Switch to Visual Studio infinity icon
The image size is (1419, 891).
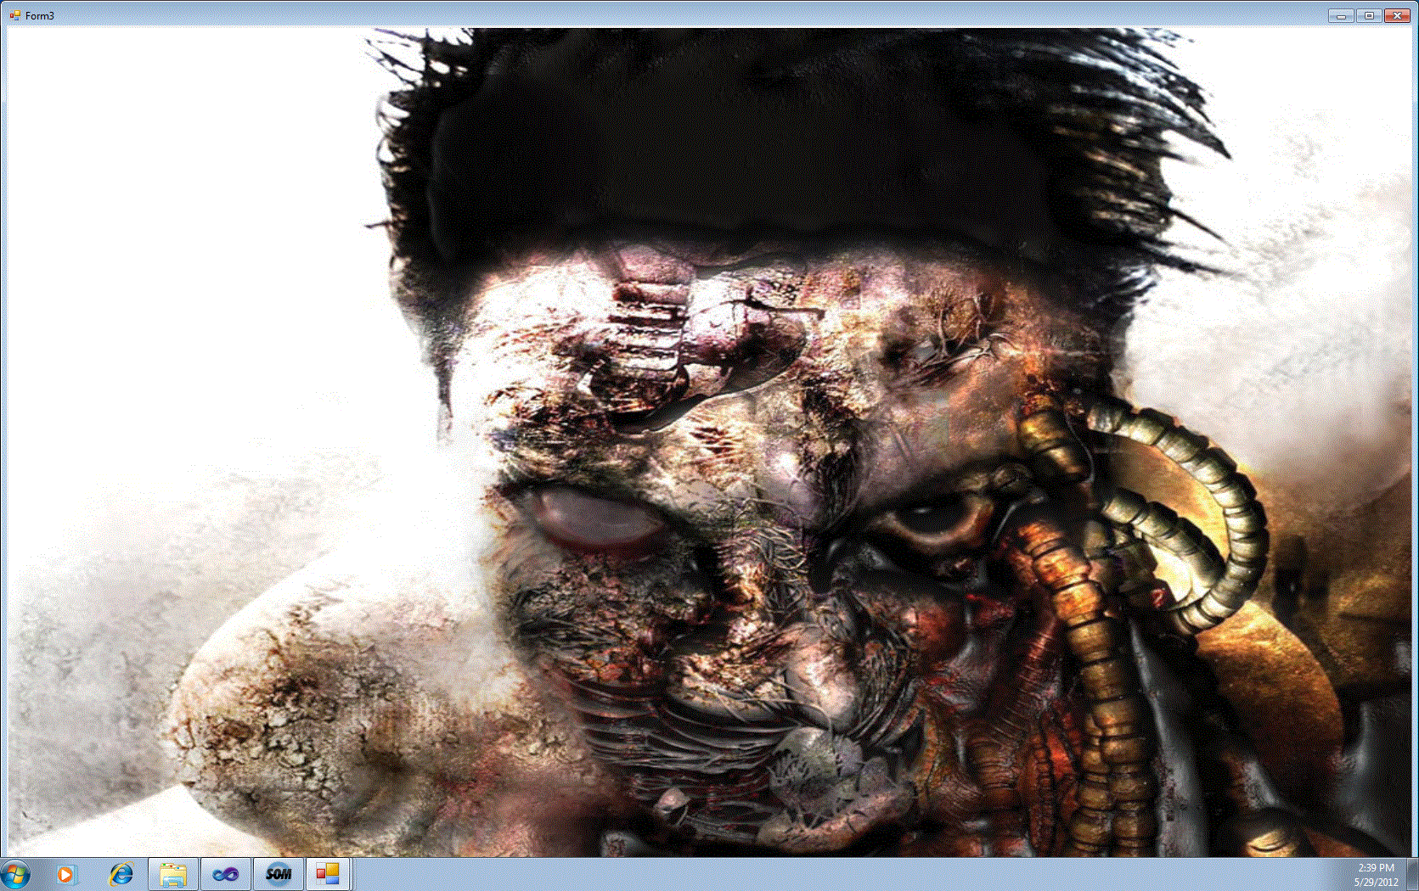225,874
